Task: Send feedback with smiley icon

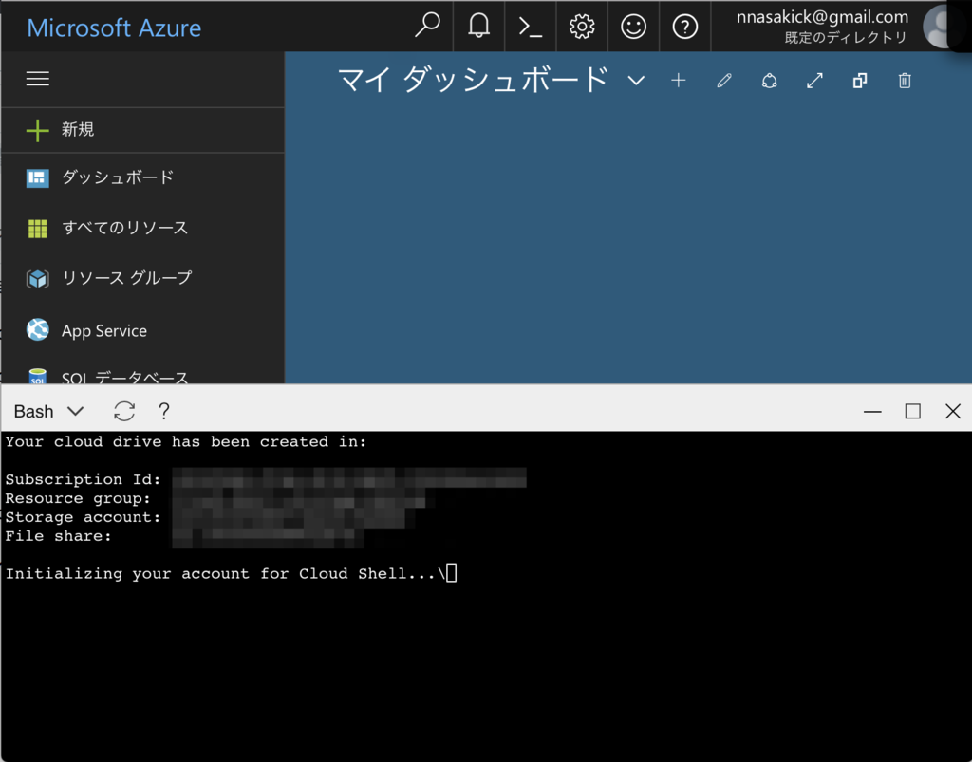Action: [x=633, y=26]
